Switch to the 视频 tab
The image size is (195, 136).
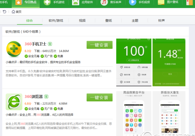tap(82, 20)
